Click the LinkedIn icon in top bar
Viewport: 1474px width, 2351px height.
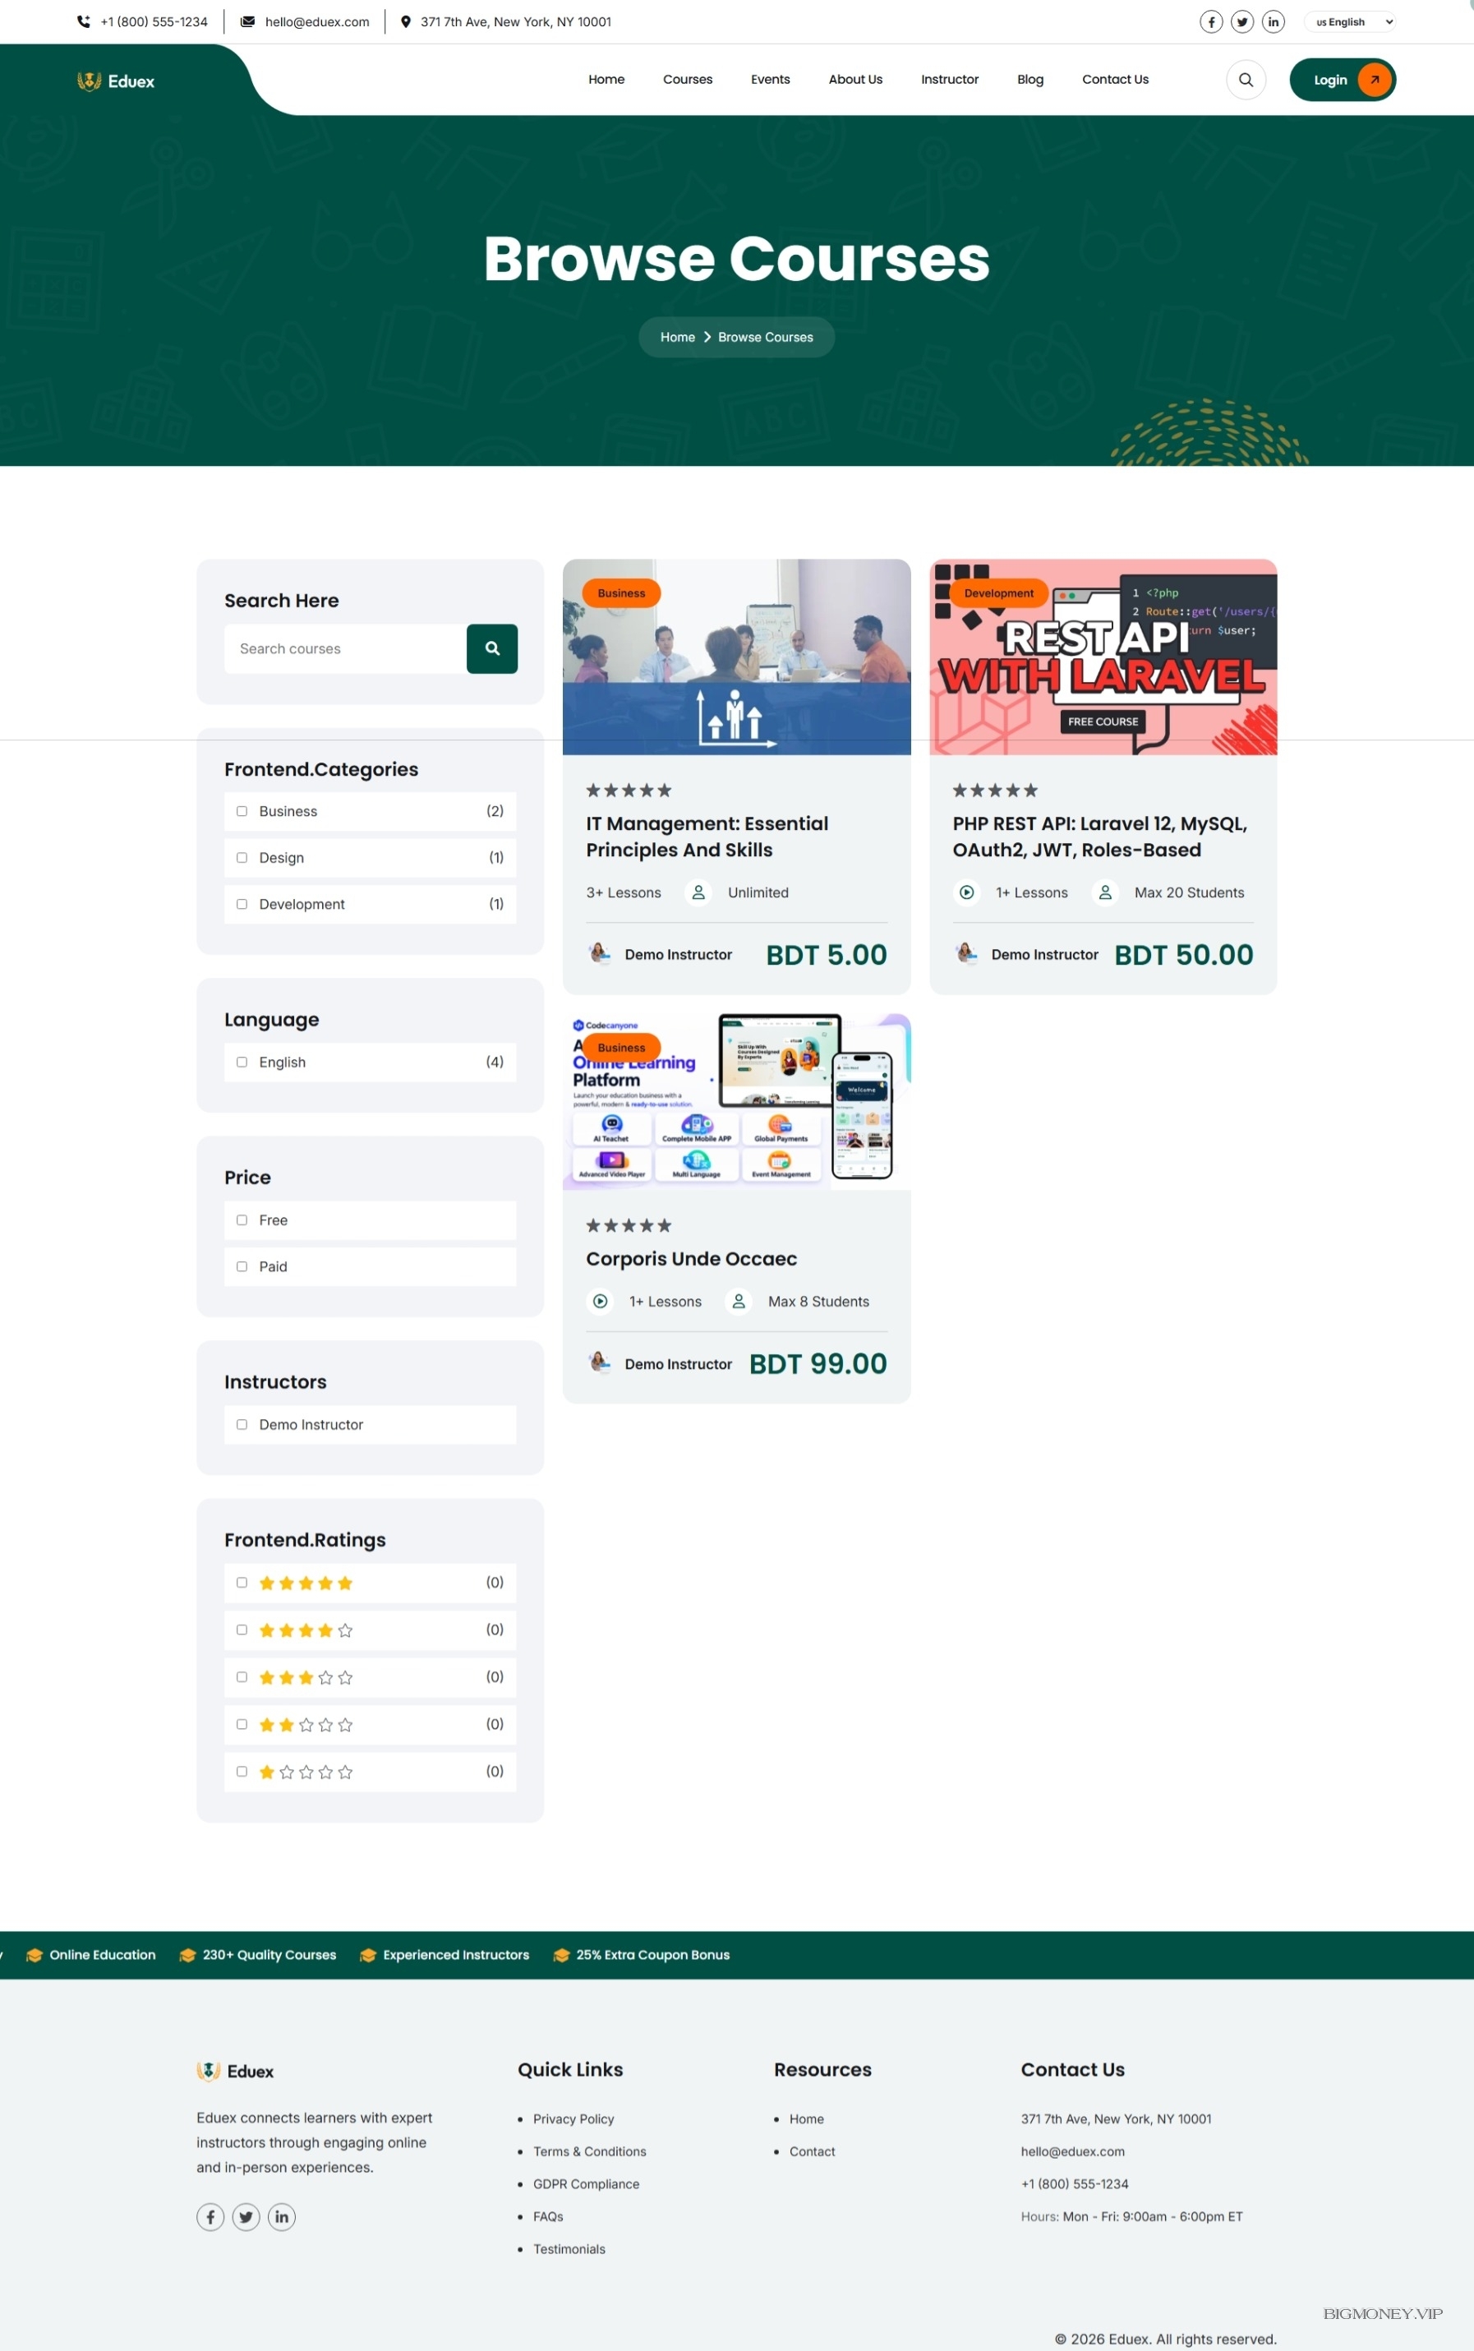[1274, 21]
